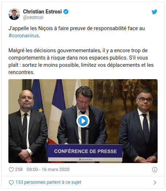Open the @cestrosi handle link
166x191 pixels.
click(x=33, y=17)
